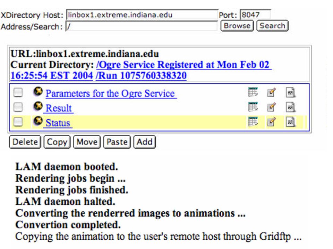
Task: Click edit pencil icon in Result row
Action: coord(271,107)
